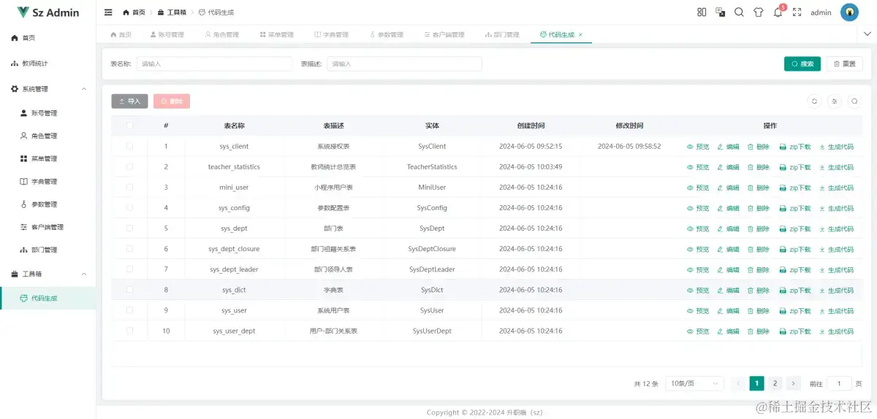
Task: Click zip下载 for sys_user row
Action: coord(795,310)
